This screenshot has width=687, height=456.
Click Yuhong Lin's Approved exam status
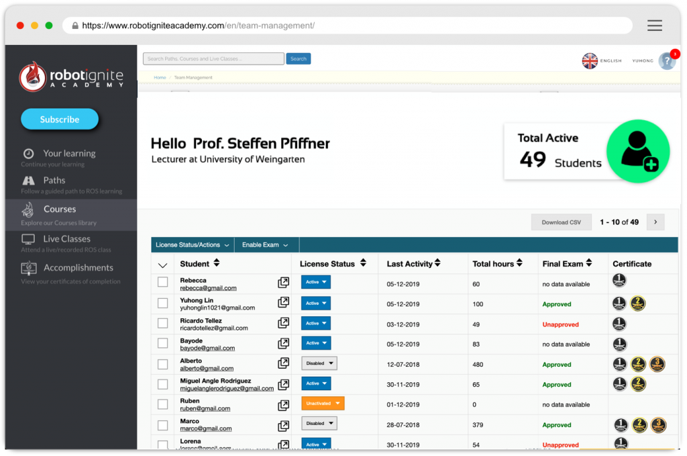click(x=556, y=304)
